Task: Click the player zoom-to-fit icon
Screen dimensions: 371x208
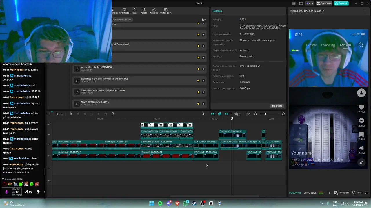Action: click(x=353, y=193)
